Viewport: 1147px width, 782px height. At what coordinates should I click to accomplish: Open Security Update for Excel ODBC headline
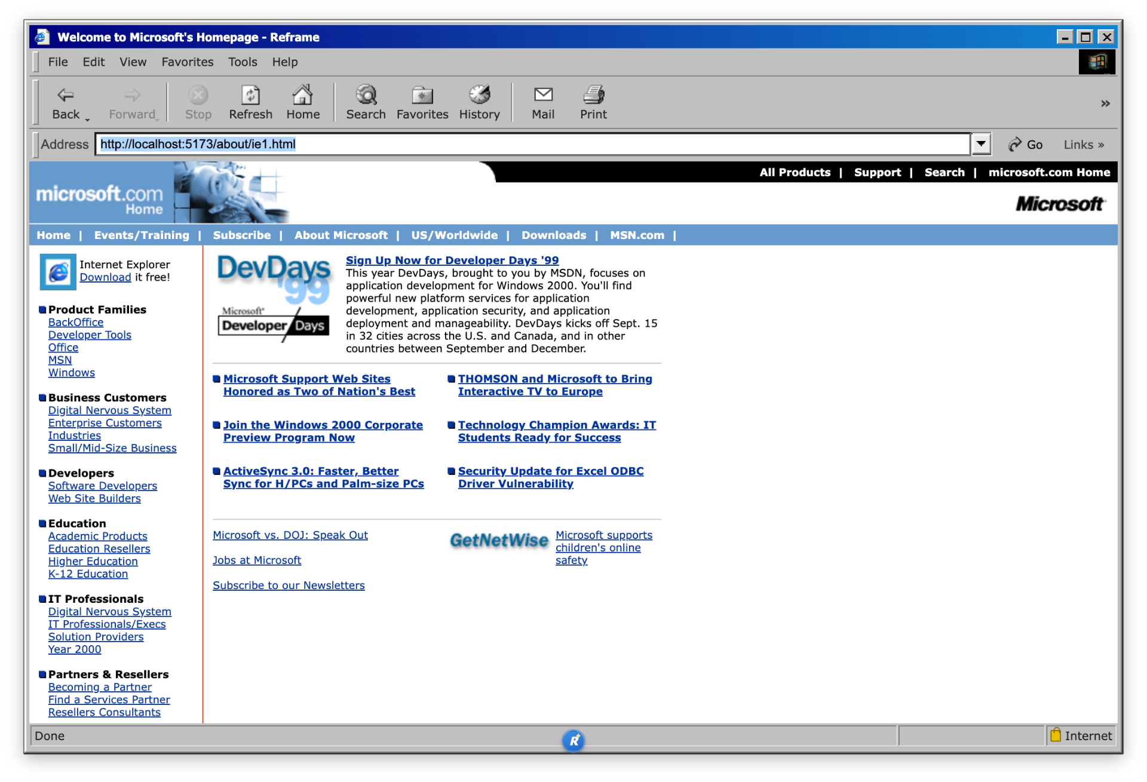(551, 477)
